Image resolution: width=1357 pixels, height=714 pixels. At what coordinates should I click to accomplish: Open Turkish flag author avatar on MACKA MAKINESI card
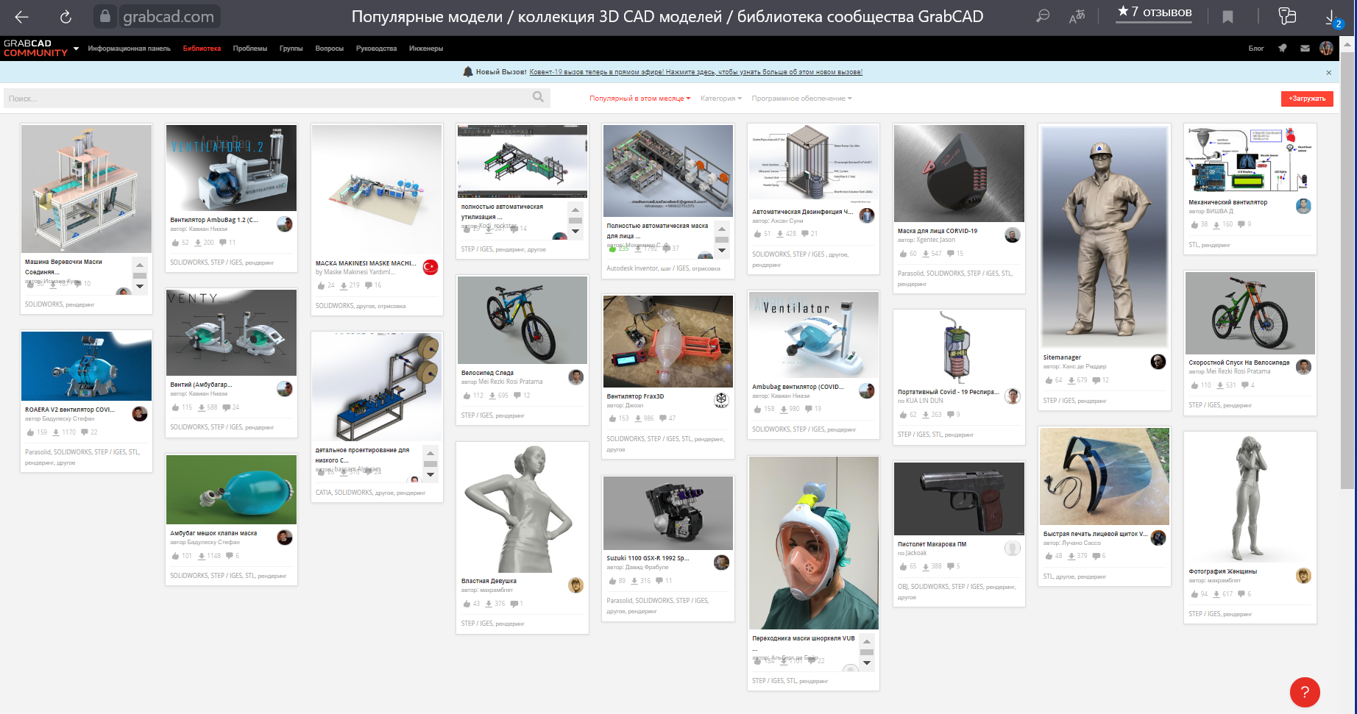431,267
